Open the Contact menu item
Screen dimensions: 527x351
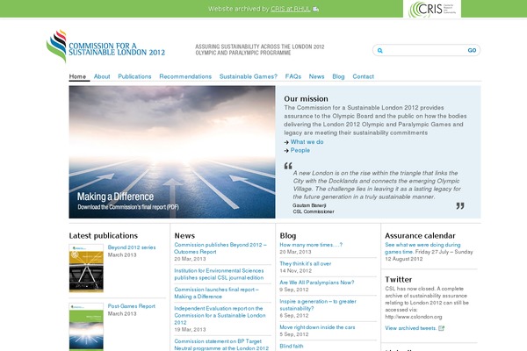(363, 76)
